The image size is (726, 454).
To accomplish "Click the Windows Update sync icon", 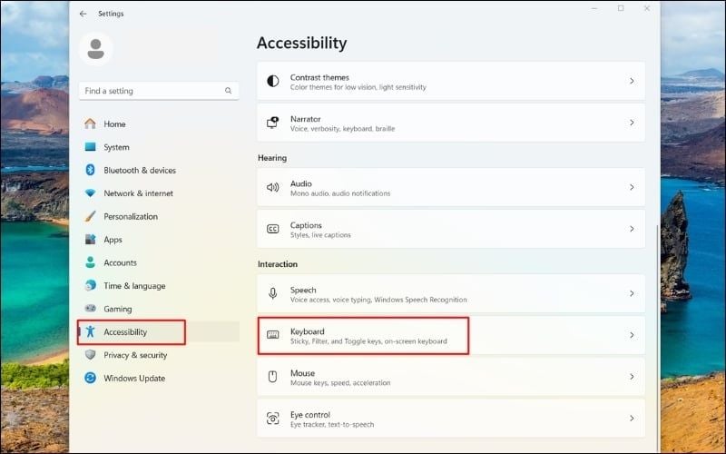I will 90,378.
